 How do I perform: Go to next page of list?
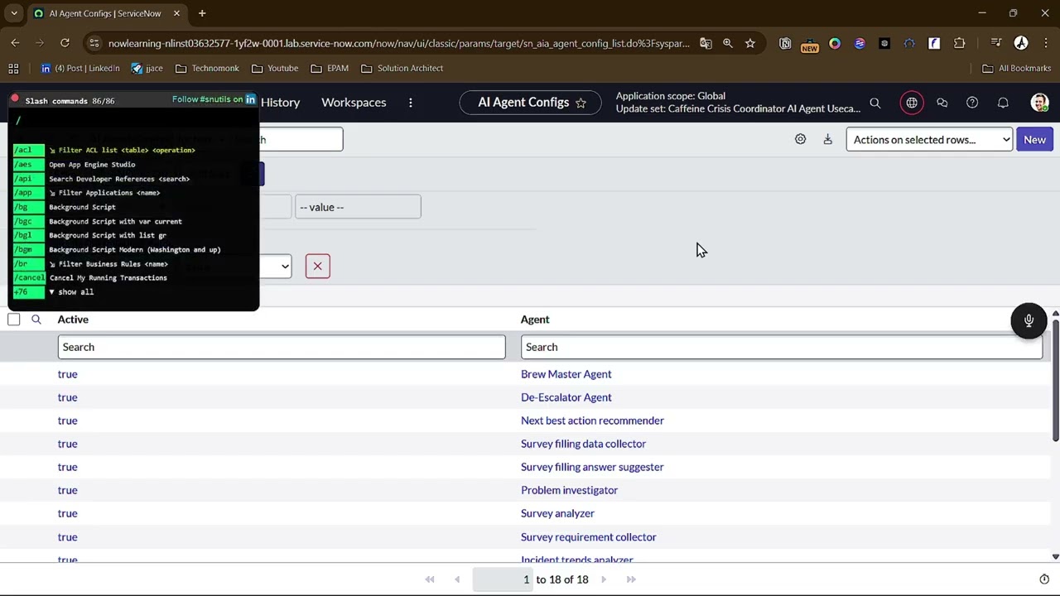(604, 579)
